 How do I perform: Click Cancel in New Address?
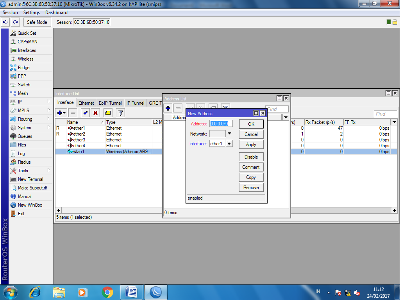(x=251, y=134)
